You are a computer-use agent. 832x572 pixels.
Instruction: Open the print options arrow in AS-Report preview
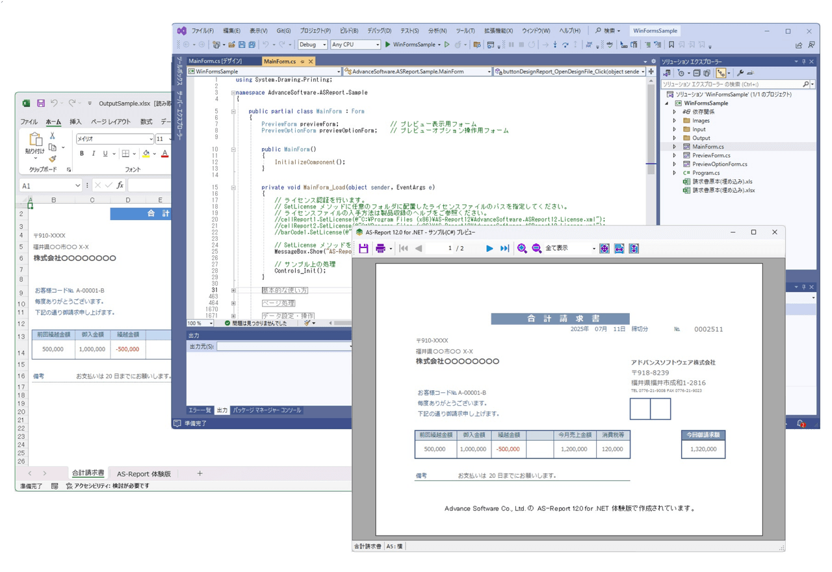click(391, 249)
